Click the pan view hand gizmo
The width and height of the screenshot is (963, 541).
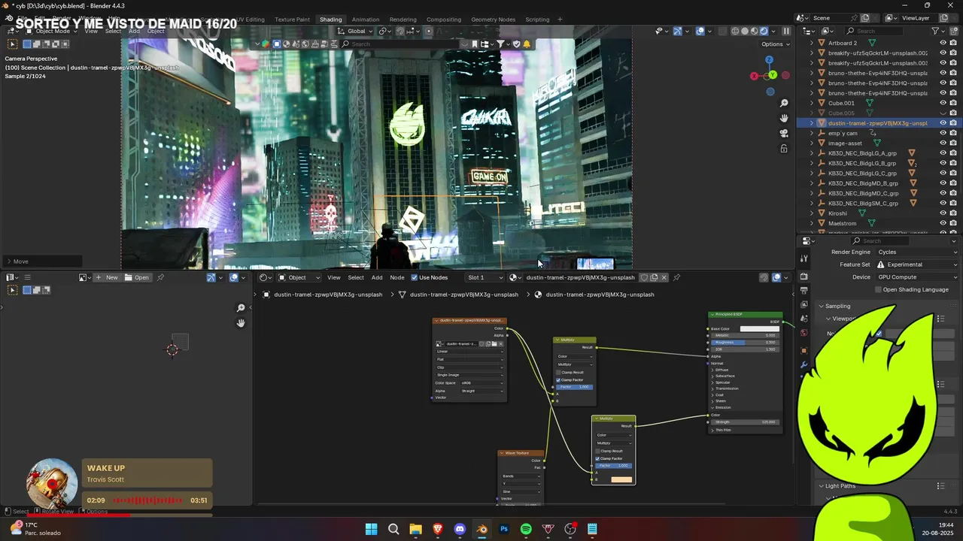pos(784,118)
